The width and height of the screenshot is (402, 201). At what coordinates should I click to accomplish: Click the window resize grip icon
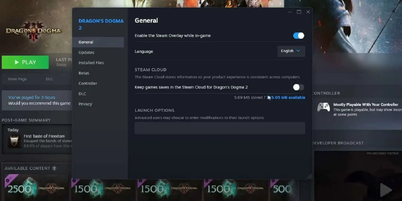point(309,176)
